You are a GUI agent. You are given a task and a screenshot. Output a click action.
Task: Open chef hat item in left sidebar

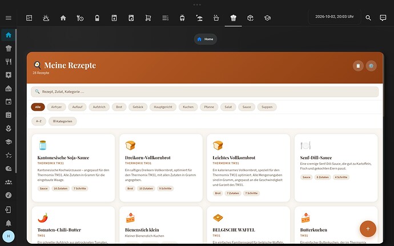(9, 49)
